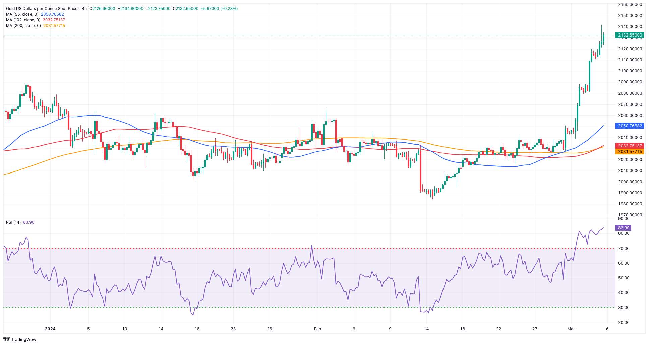
Task: Click the blue MA price tag 2050.76582
Action: click(x=630, y=126)
